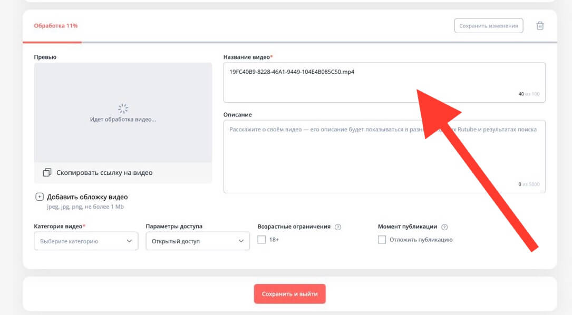Click Добавить обложку видео link

pos(87,197)
